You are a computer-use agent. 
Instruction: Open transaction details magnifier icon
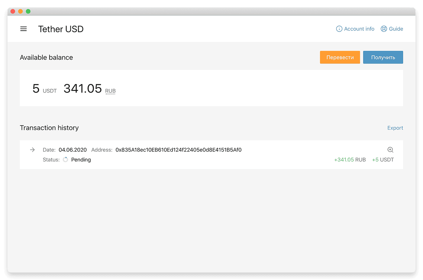coord(390,150)
